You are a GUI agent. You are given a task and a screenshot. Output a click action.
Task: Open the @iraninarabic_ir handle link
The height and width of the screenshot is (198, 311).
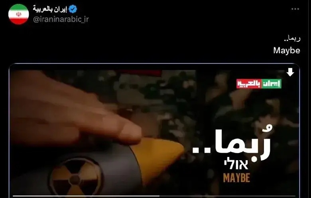coord(61,19)
